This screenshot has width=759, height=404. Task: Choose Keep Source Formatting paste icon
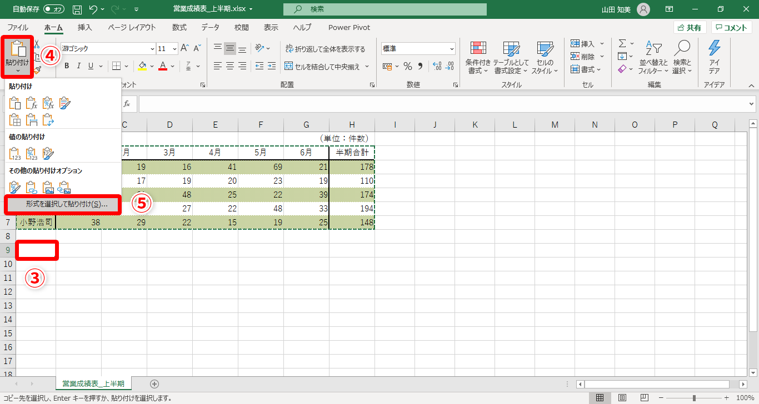coord(64,103)
